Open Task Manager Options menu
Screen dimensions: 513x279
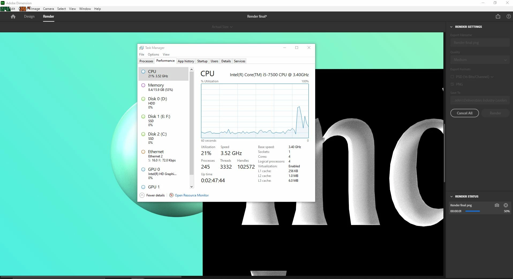pyautogui.click(x=153, y=55)
